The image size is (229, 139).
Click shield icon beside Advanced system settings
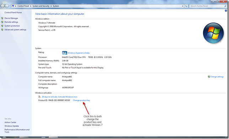pyautogui.click(x=2, y=30)
